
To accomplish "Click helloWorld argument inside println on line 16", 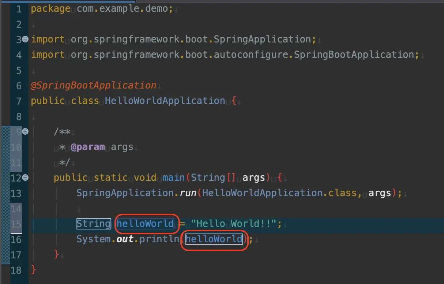I will pyautogui.click(x=214, y=239).
